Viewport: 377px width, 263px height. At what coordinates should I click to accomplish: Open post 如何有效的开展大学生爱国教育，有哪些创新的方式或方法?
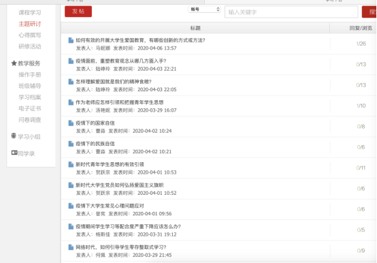click(x=140, y=40)
